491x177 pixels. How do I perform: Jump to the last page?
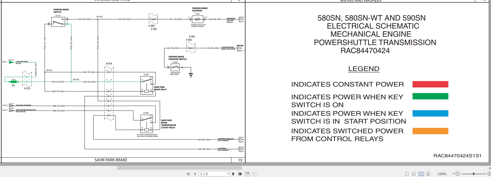(x=240, y=174)
